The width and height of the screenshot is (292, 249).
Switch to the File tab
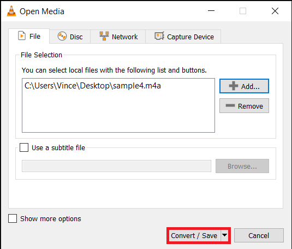click(x=29, y=36)
